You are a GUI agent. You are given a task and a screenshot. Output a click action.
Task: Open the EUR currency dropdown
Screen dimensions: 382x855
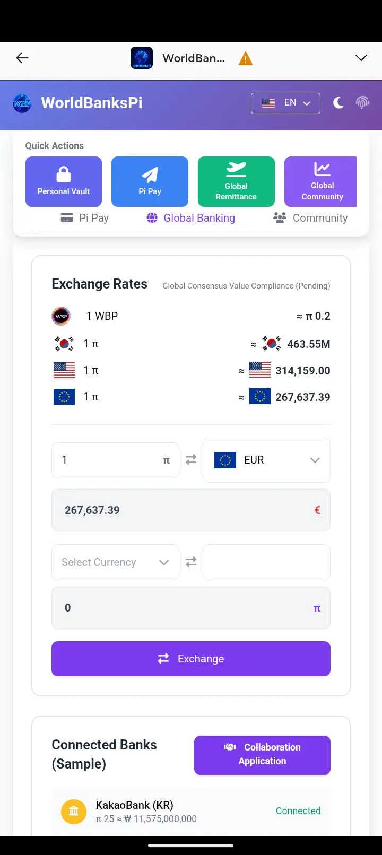(x=266, y=460)
